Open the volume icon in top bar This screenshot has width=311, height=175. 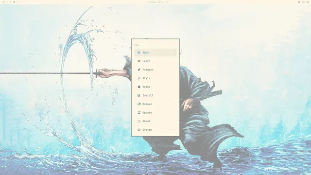[x=303, y=2]
